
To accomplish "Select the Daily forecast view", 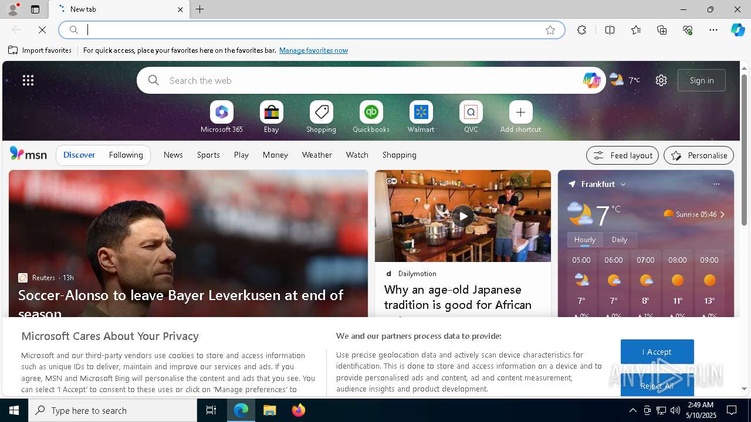I will click(x=620, y=240).
